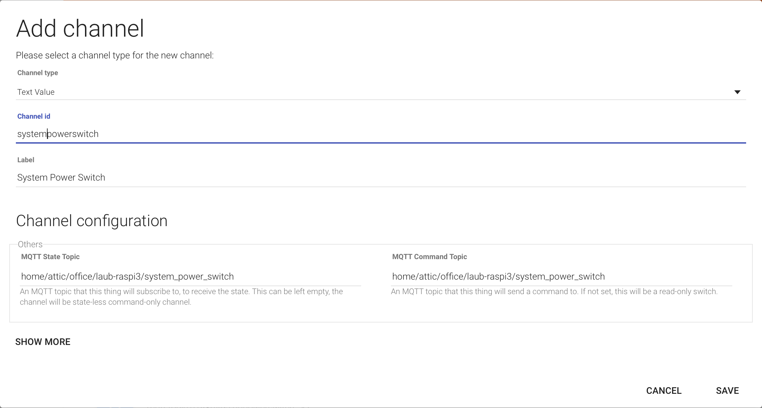Click the Channel configuration heading
Screen dimensions: 762x408
point(92,221)
